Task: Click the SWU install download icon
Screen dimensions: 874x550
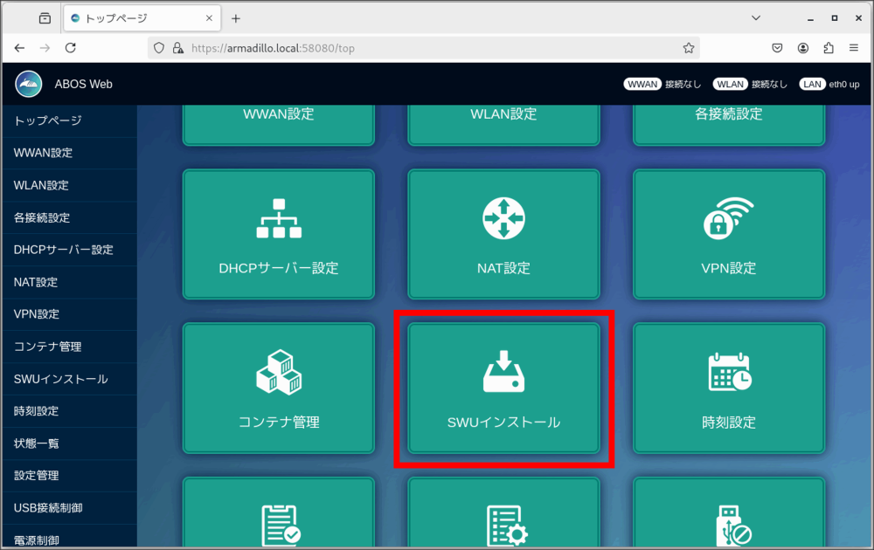Action: (x=503, y=372)
